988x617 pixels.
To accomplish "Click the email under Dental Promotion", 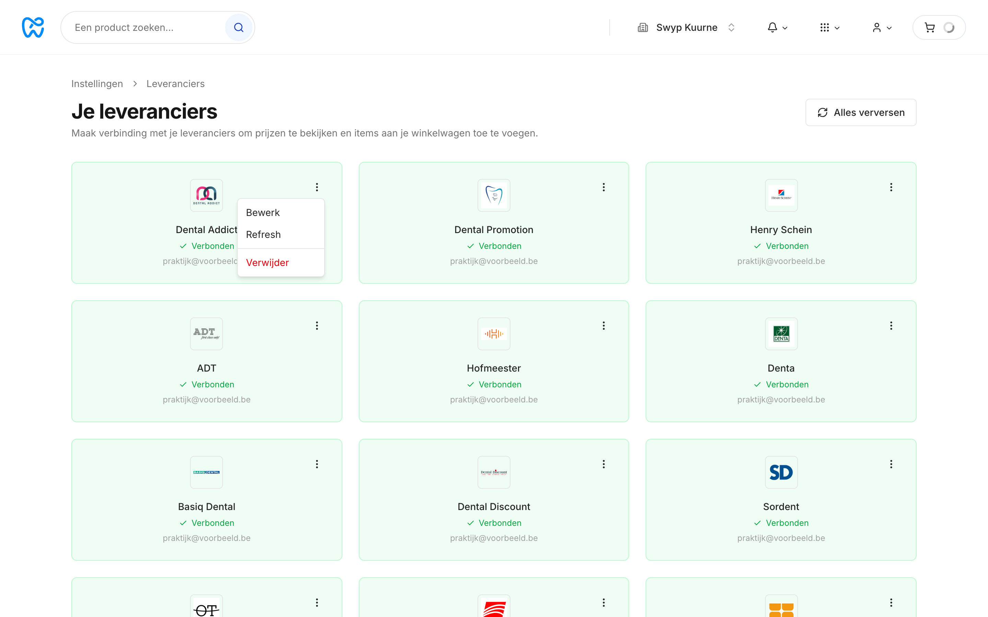I will pos(494,261).
